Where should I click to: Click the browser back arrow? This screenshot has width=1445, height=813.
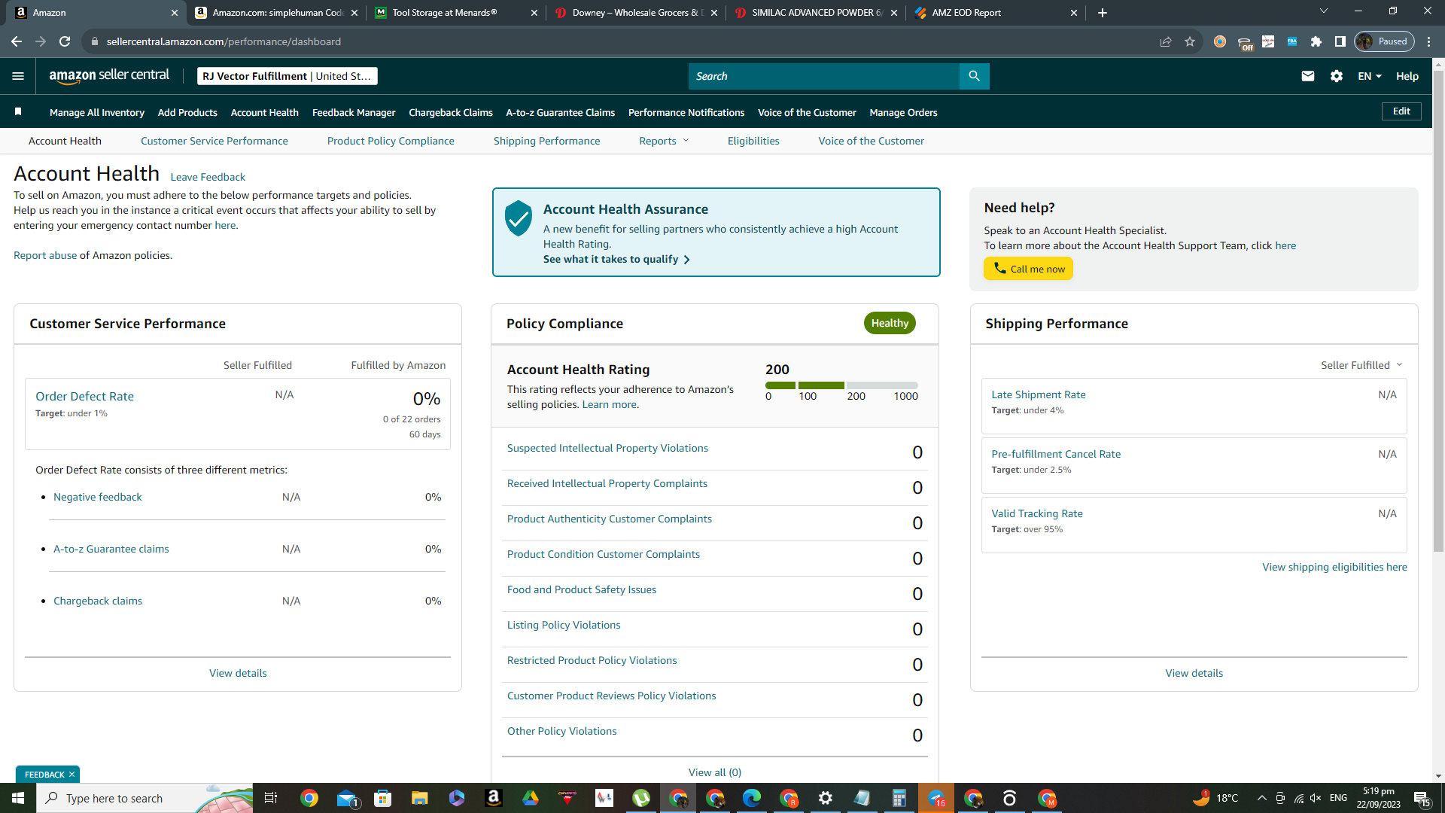pyautogui.click(x=17, y=41)
